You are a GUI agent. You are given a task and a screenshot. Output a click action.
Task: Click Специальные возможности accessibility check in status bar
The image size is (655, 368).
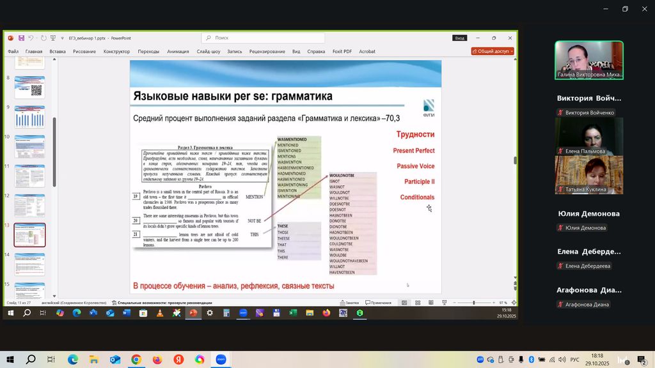161,303
